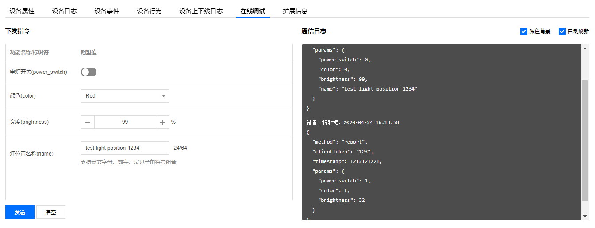Click the log line "color": 1

tap(334, 190)
